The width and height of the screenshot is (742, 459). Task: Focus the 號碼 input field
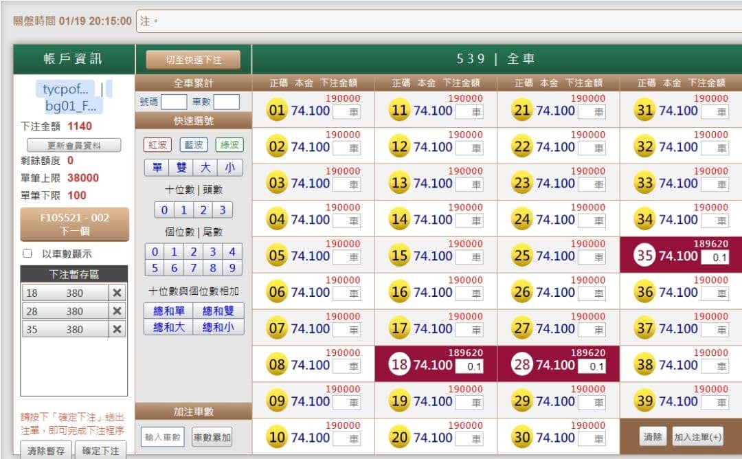tap(174, 102)
